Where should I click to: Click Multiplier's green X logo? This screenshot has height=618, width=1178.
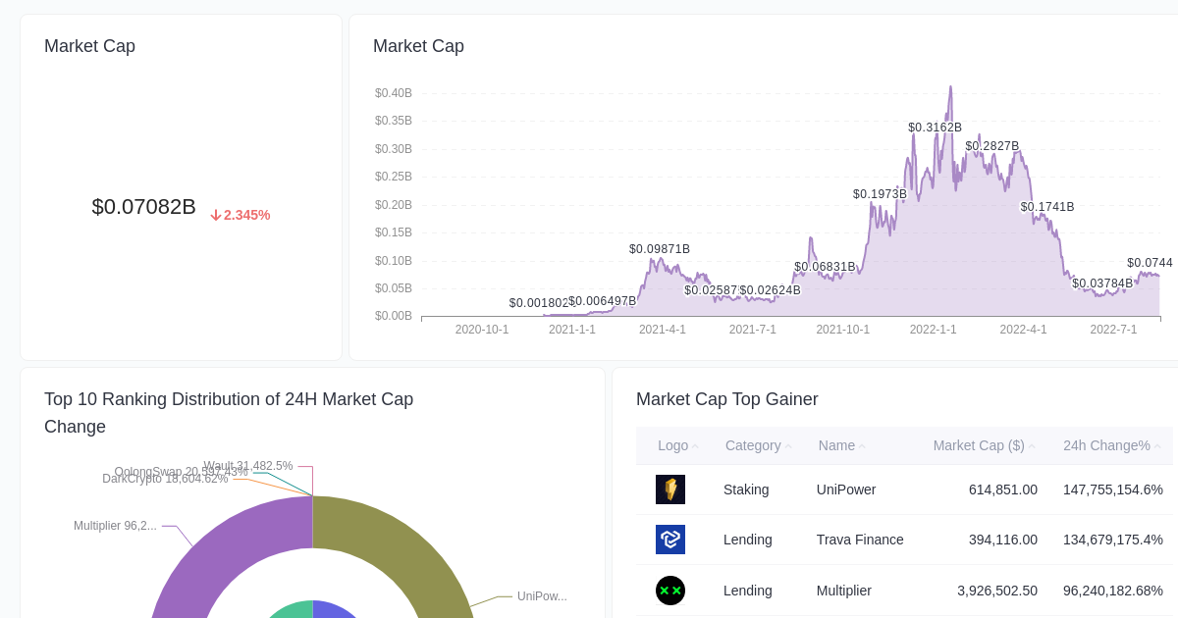[670, 591]
